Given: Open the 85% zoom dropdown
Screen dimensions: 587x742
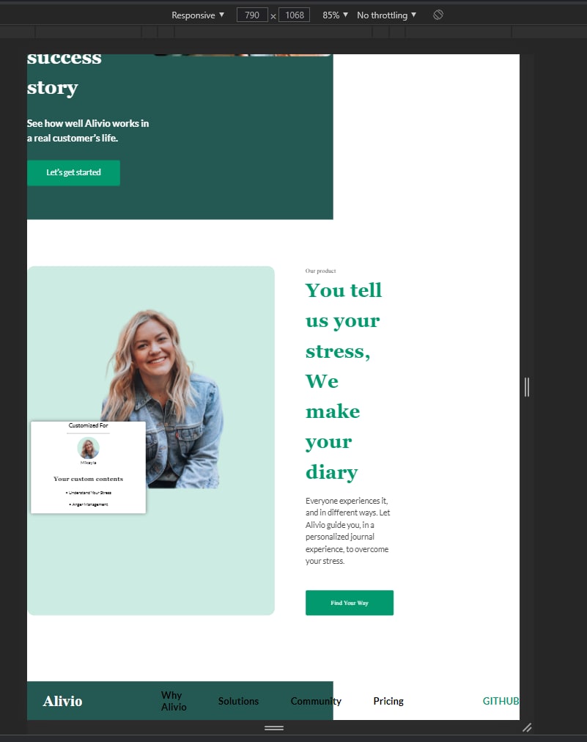Looking at the screenshot, I should click(335, 15).
